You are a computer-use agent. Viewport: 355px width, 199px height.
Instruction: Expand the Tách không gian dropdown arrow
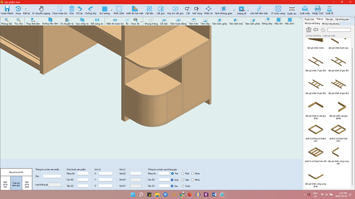tap(234, 10)
